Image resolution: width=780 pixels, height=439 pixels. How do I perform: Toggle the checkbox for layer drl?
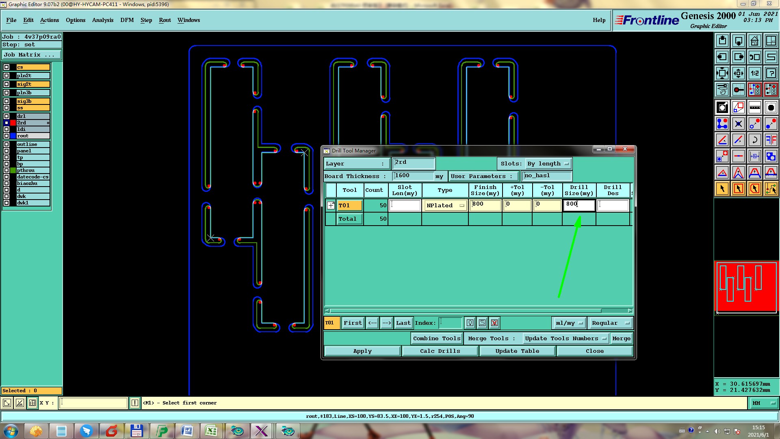pos(6,116)
